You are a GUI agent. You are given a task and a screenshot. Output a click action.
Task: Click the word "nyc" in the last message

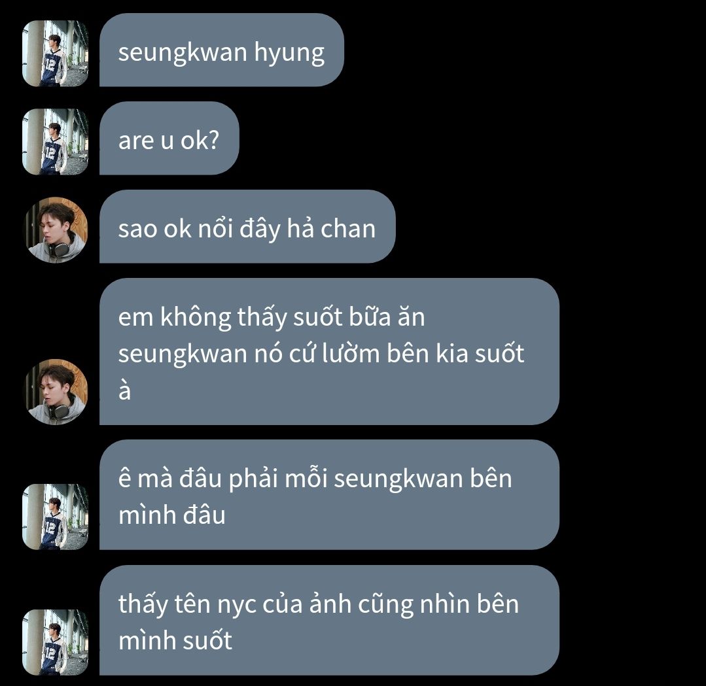(x=236, y=606)
